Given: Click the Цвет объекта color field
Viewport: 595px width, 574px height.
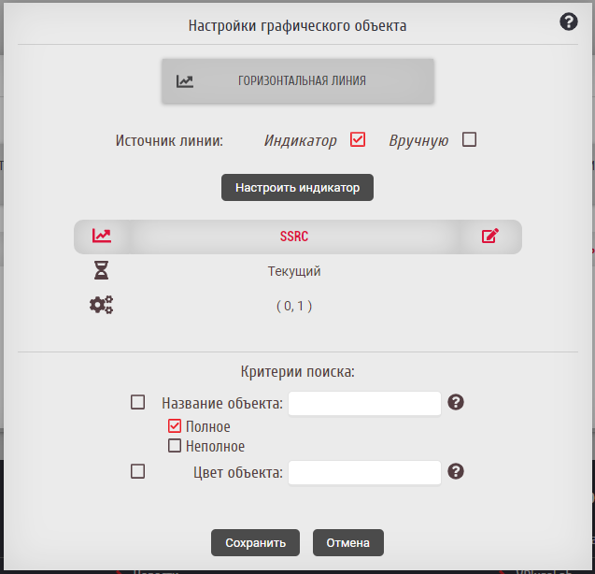Looking at the screenshot, I should click(x=364, y=472).
